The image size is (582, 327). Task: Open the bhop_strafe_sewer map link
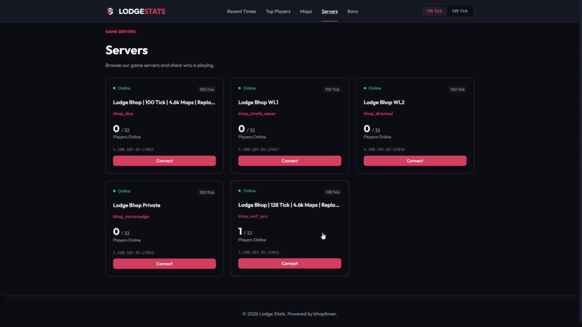click(x=257, y=114)
